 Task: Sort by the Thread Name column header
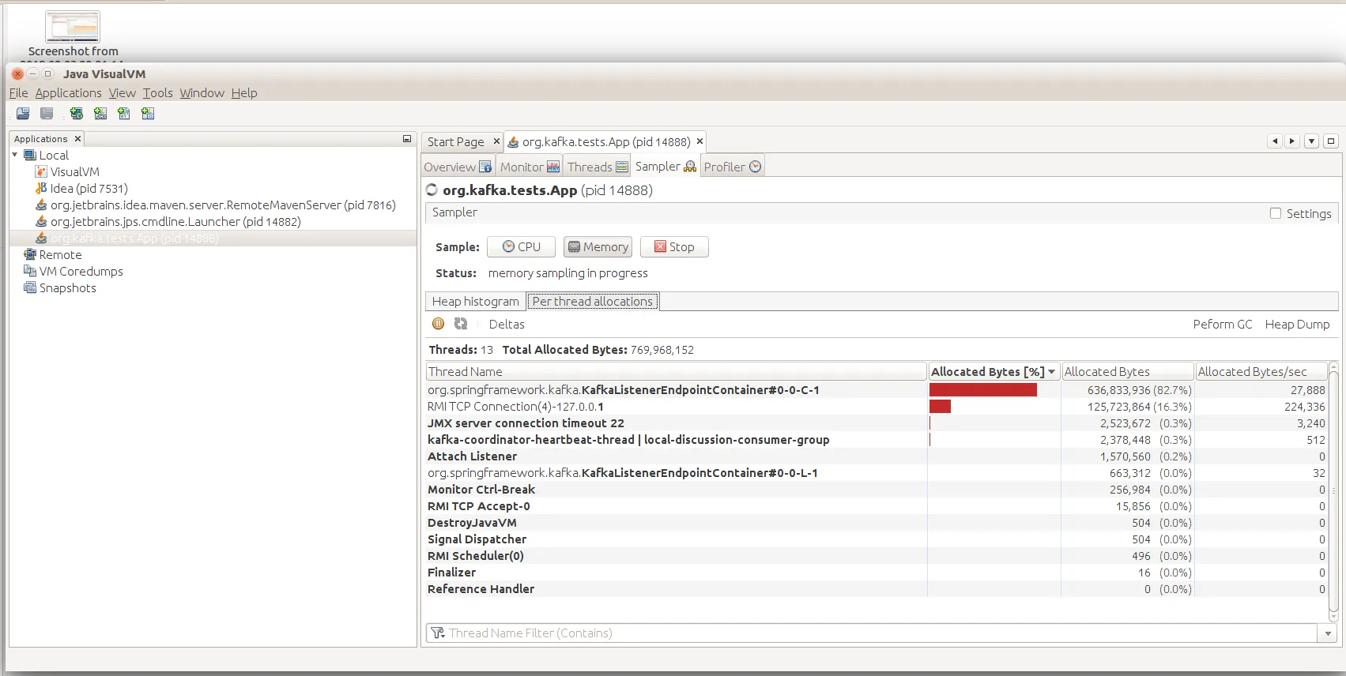point(676,371)
